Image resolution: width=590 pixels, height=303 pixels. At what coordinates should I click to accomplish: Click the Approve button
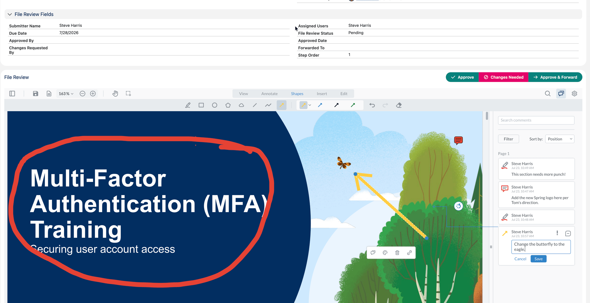[462, 77]
